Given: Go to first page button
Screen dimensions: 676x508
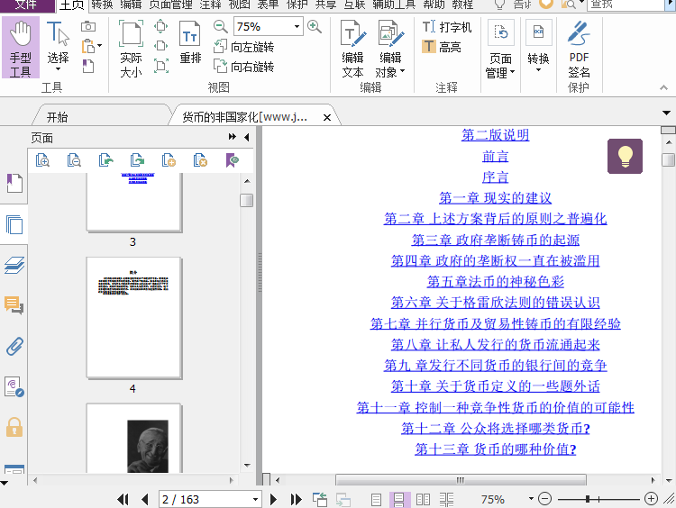Looking at the screenshot, I should (x=123, y=499).
